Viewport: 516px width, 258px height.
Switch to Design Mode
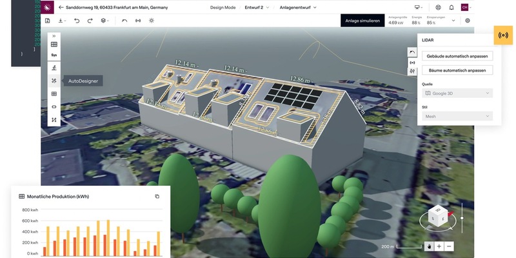click(223, 7)
